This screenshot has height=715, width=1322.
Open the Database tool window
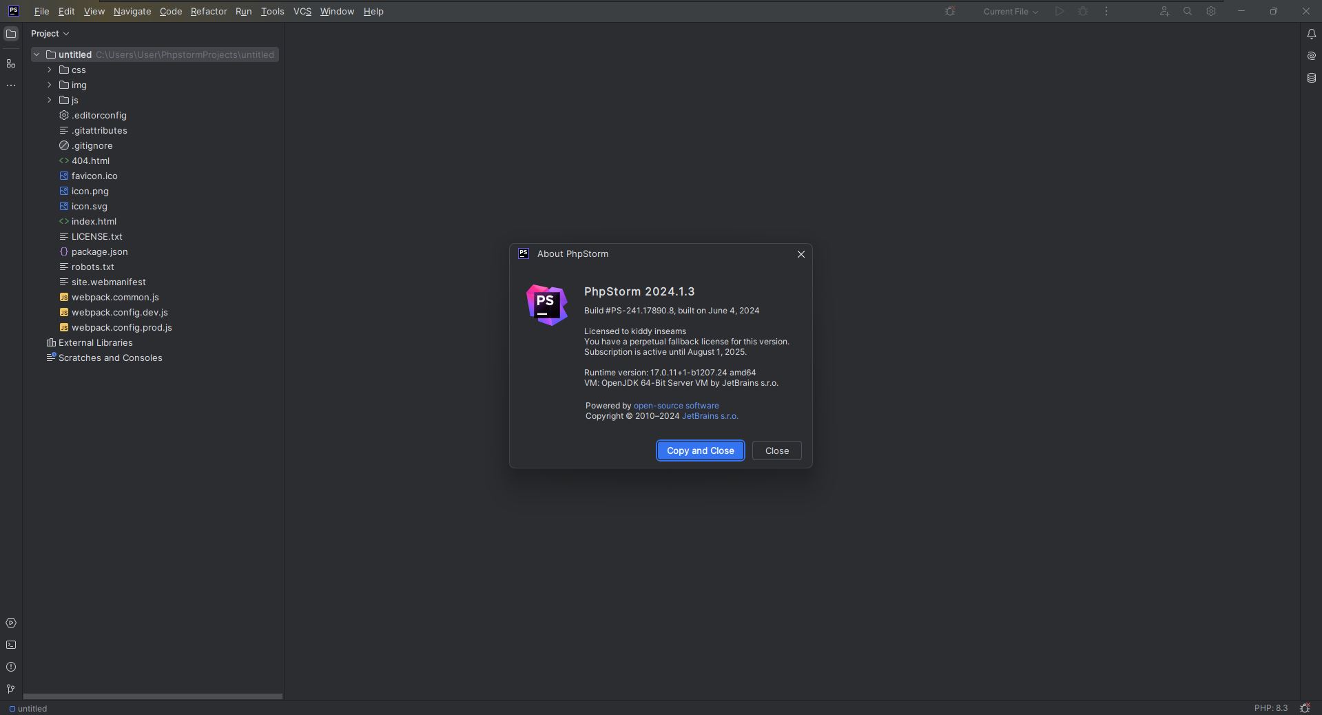click(1311, 78)
